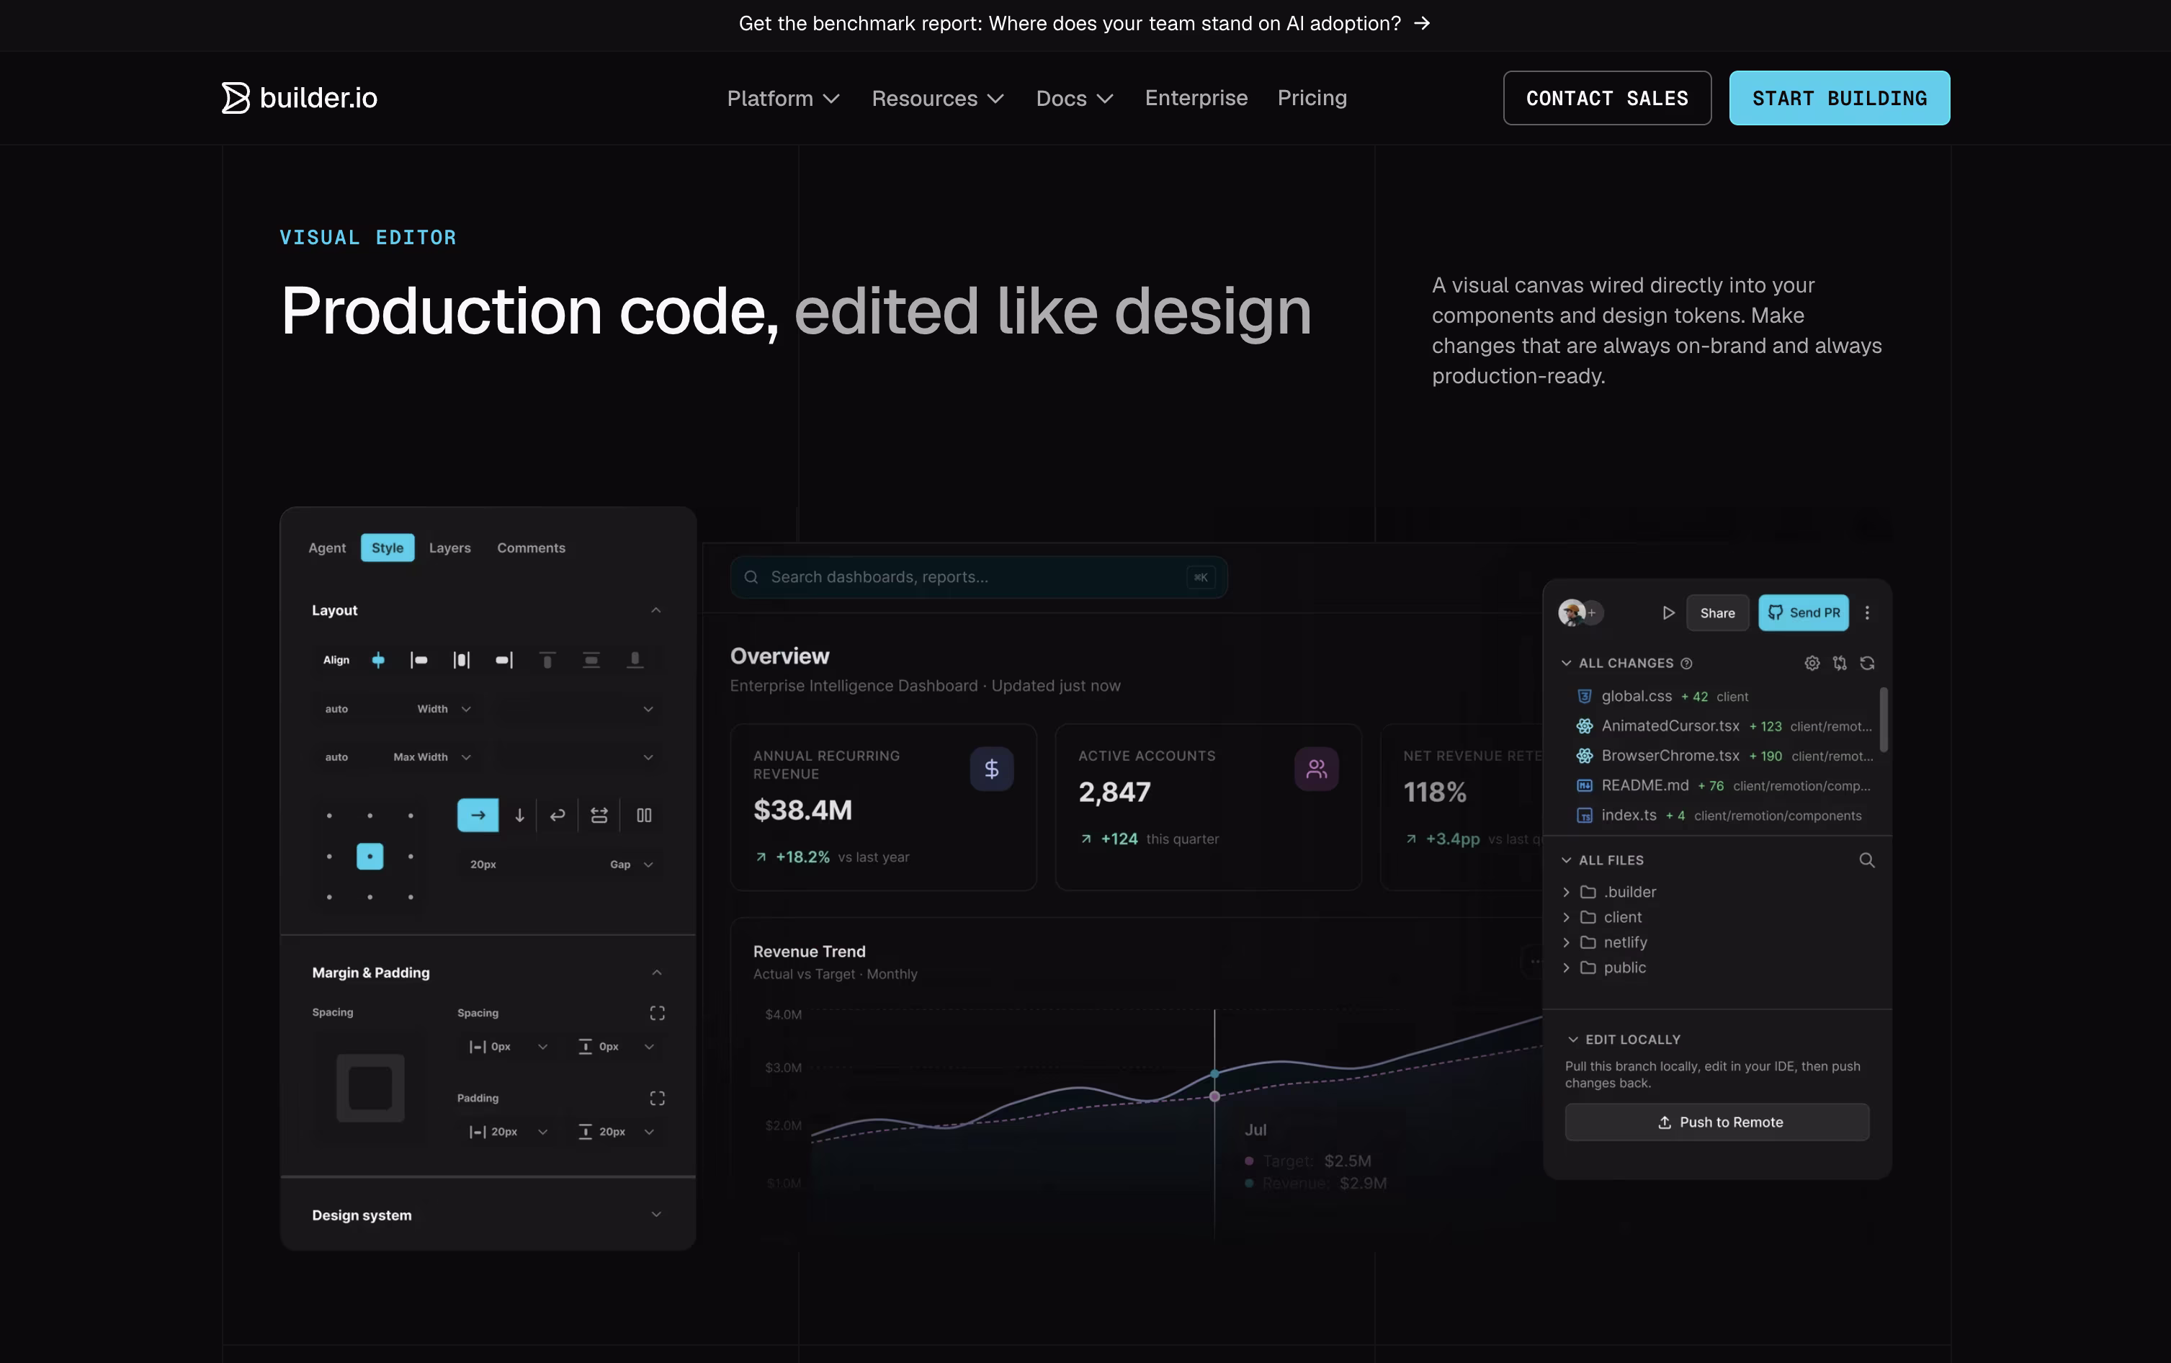Click the align vertical center icon
Screen dimensions: 2171x1363
(x=591, y=660)
